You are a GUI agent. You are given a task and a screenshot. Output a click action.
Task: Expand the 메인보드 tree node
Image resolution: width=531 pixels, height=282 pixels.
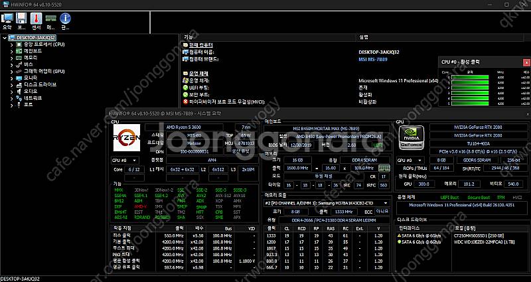coord(11,52)
